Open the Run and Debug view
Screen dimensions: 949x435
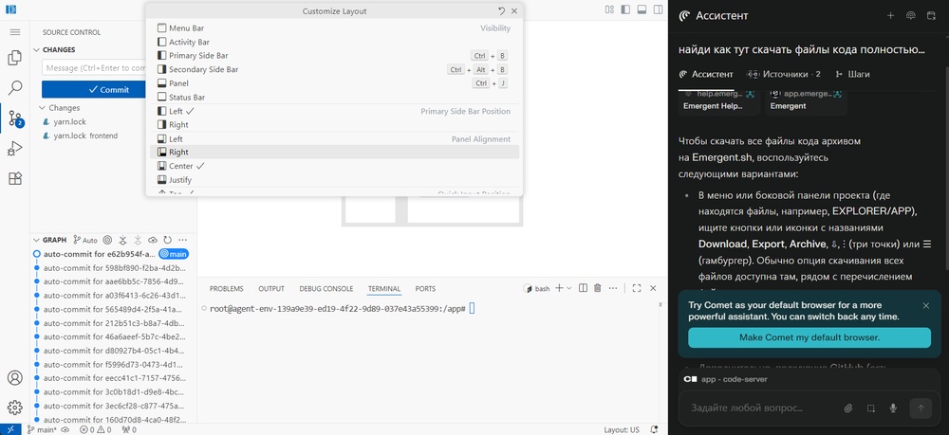pyautogui.click(x=14, y=149)
